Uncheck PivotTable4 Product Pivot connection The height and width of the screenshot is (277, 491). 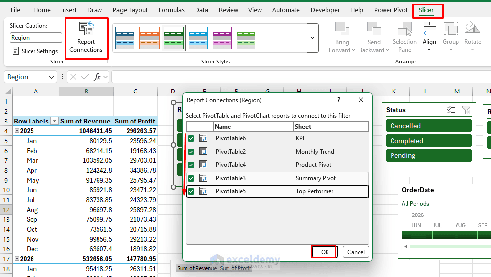pyautogui.click(x=191, y=165)
